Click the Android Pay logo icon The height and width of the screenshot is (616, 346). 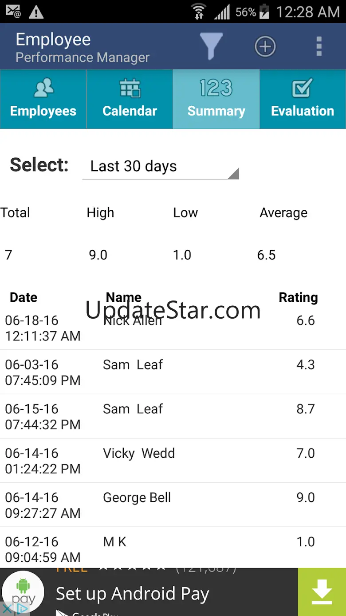click(x=23, y=591)
